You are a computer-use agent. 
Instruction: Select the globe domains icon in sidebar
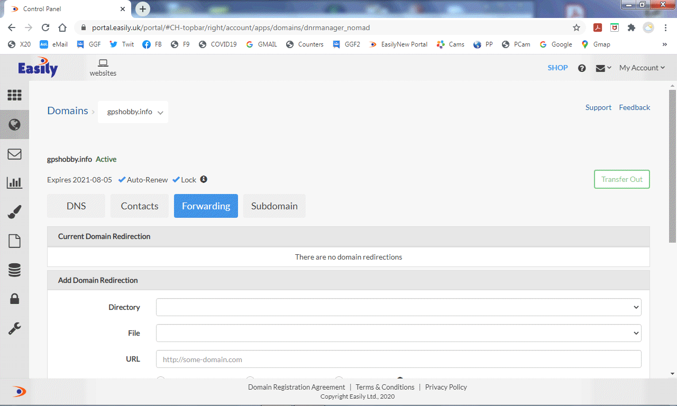14,125
